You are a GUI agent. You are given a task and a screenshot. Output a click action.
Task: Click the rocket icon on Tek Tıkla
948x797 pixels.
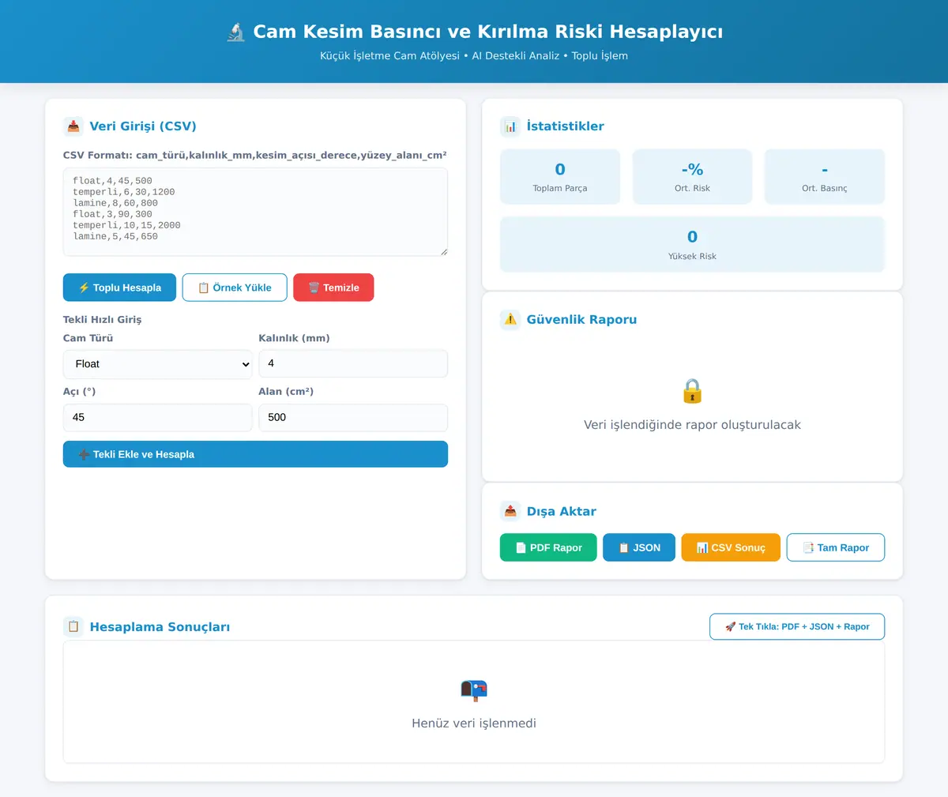coord(730,627)
